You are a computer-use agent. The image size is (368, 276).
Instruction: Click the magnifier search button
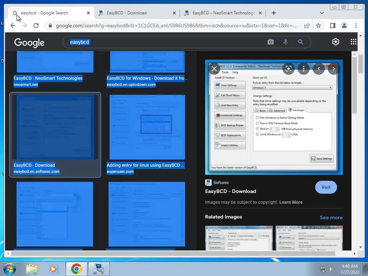[x=300, y=42]
